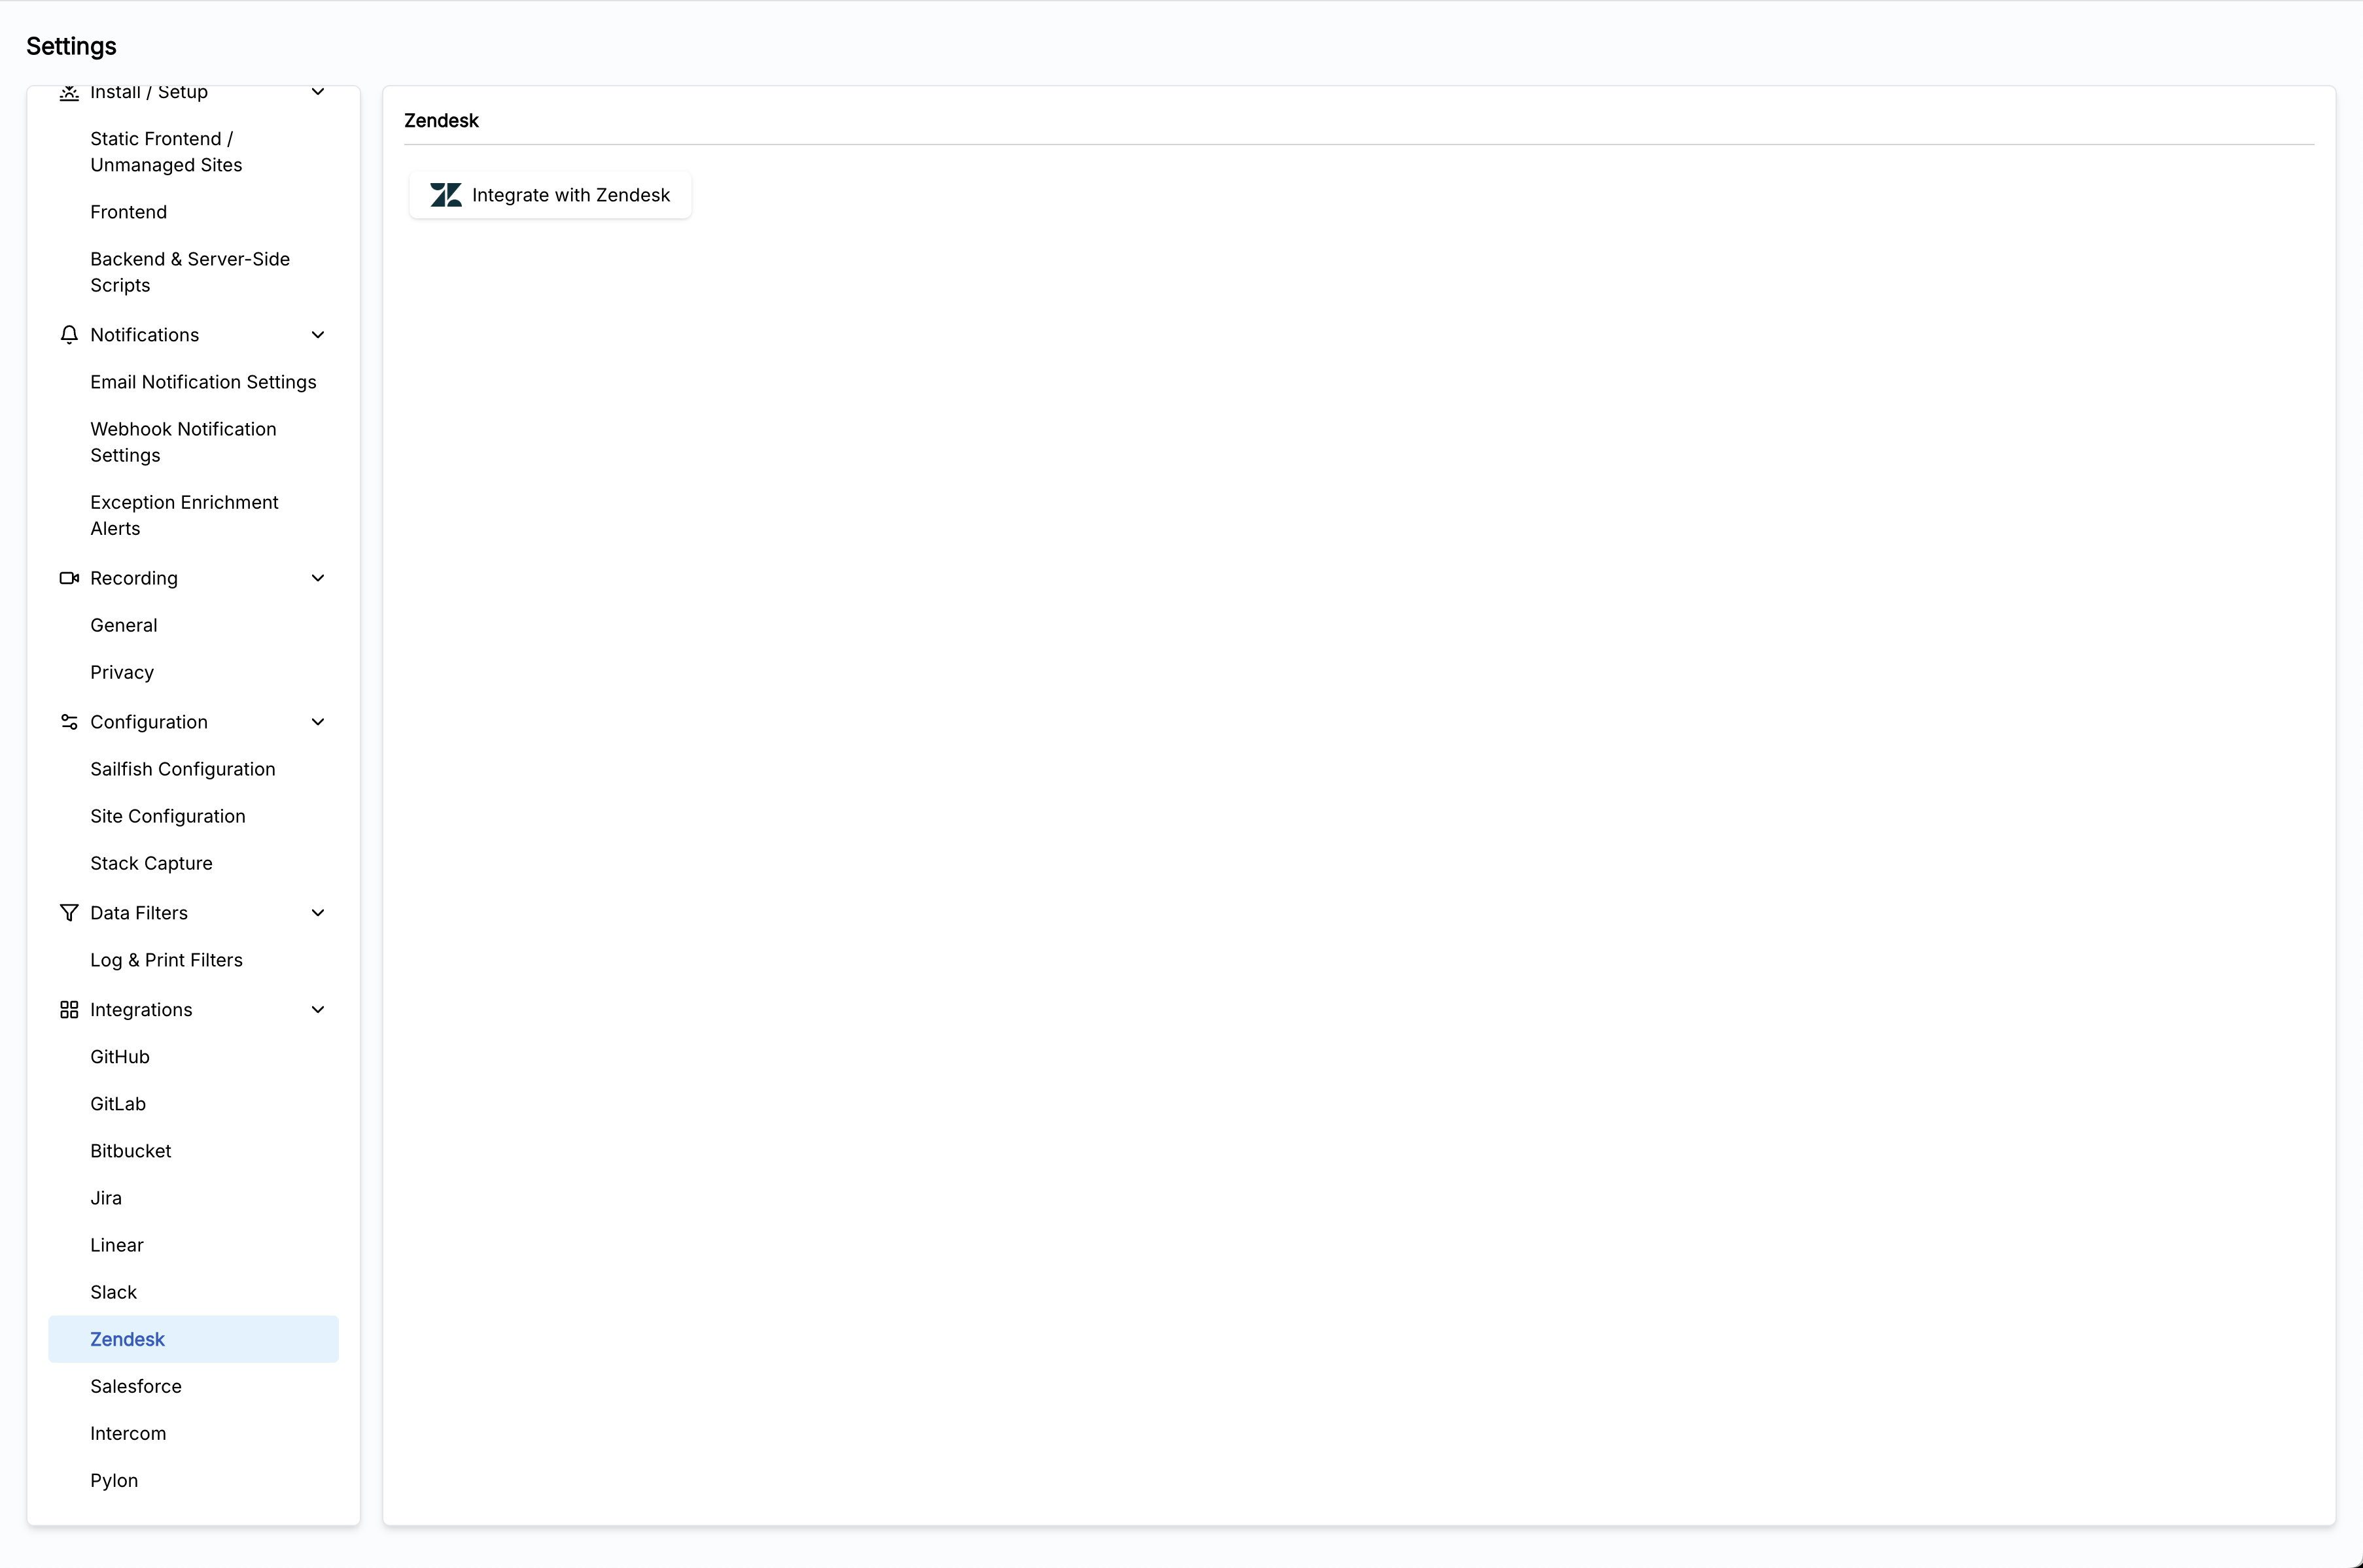This screenshot has width=2363, height=1568.
Task: Select Privacy under Recording
Action: (x=193, y=672)
